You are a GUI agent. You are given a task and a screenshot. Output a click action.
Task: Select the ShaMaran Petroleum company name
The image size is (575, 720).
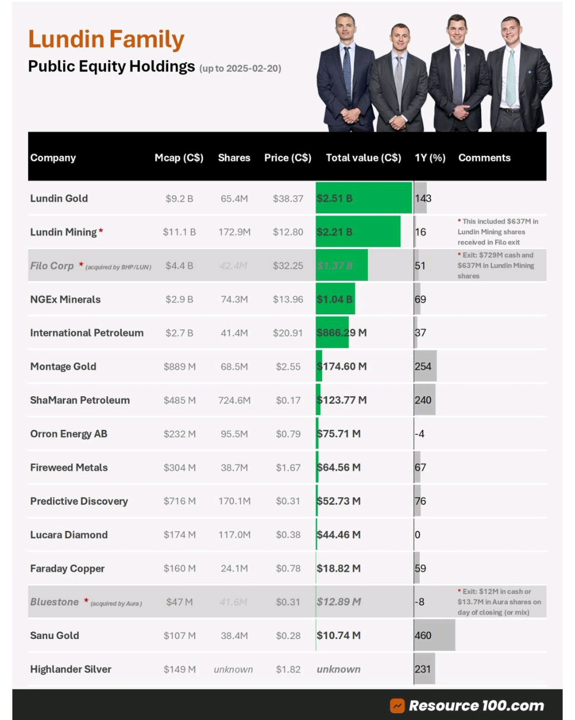click(x=80, y=400)
